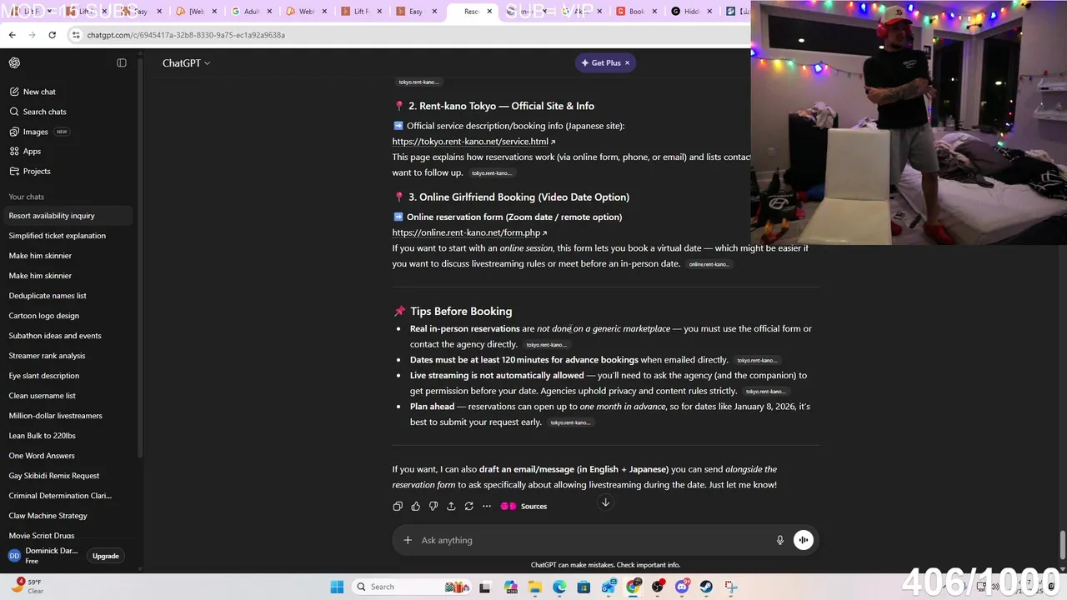Click the Upgrade button
This screenshot has height=600, width=1067.
pyautogui.click(x=106, y=556)
